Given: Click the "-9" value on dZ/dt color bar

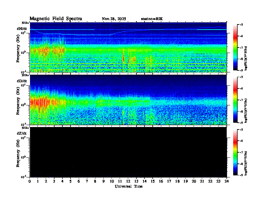Looking at the screenshot, I should click(241, 175).
